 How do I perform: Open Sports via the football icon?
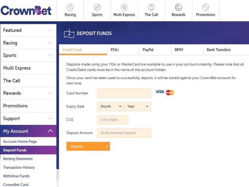(x=97, y=7)
